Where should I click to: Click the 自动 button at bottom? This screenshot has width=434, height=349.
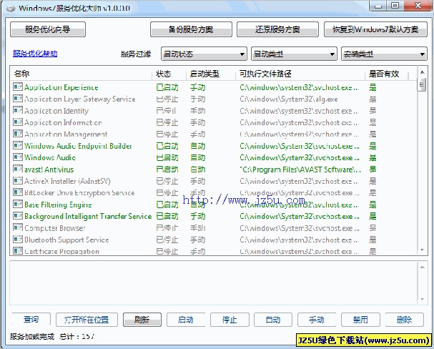point(273,320)
